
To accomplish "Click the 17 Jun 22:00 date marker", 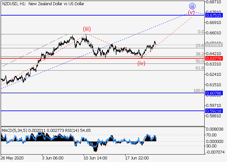I will (137, 158).
